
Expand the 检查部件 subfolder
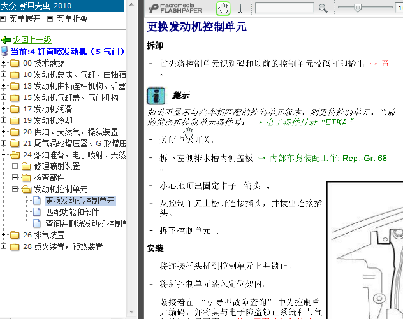(x=15, y=178)
